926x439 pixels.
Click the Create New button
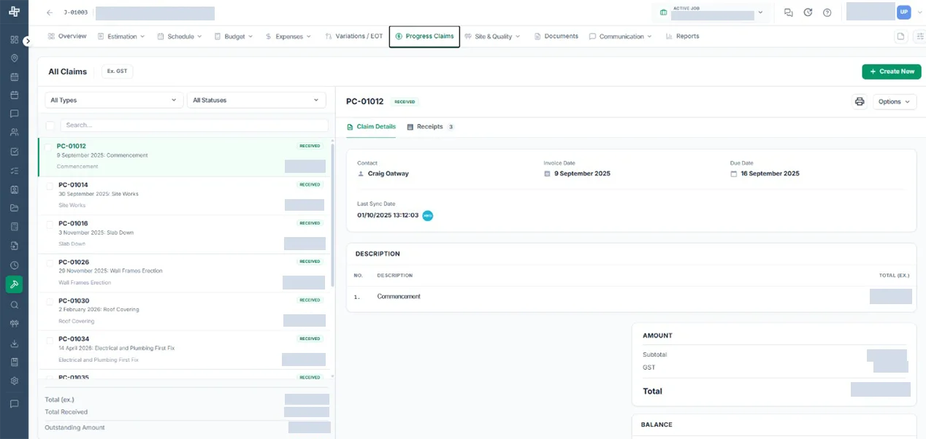click(892, 71)
